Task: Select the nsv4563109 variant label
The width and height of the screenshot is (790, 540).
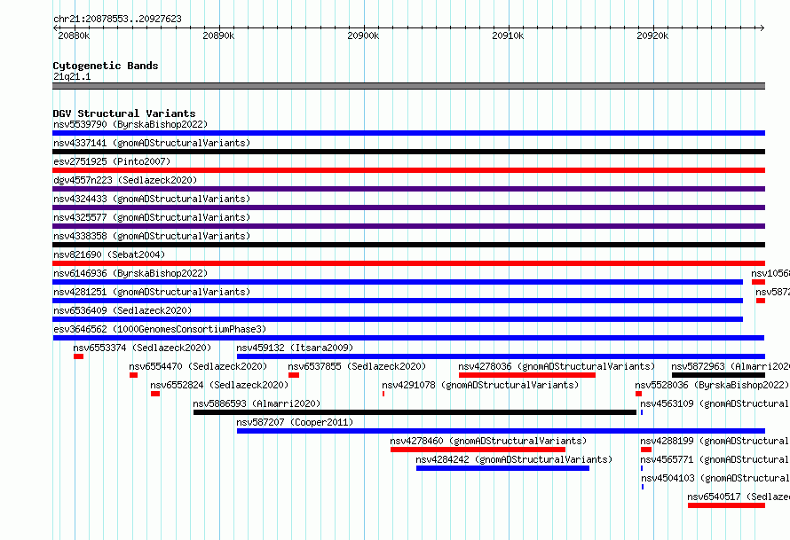Action: [715, 403]
